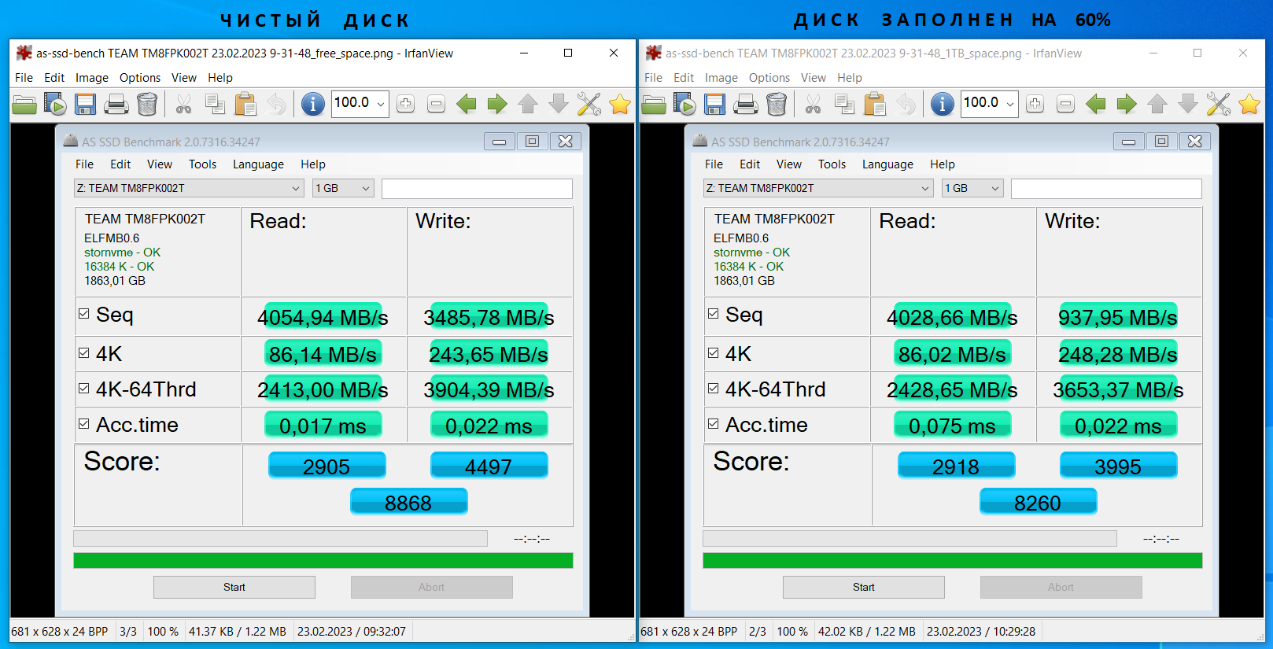This screenshot has width=1273, height=649.
Task: Zoom out on the free_space image
Action: coord(436,104)
